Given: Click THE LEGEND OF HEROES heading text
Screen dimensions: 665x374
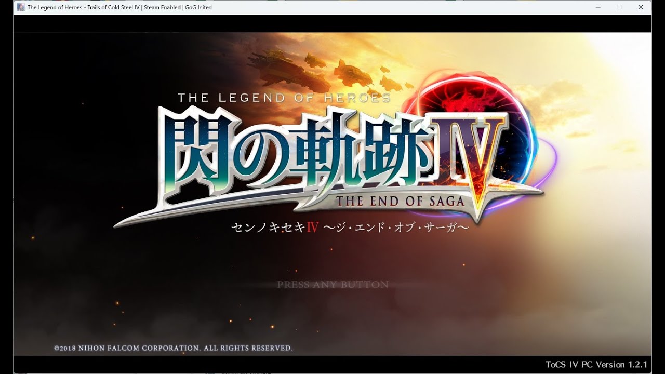Looking at the screenshot, I should [x=284, y=98].
